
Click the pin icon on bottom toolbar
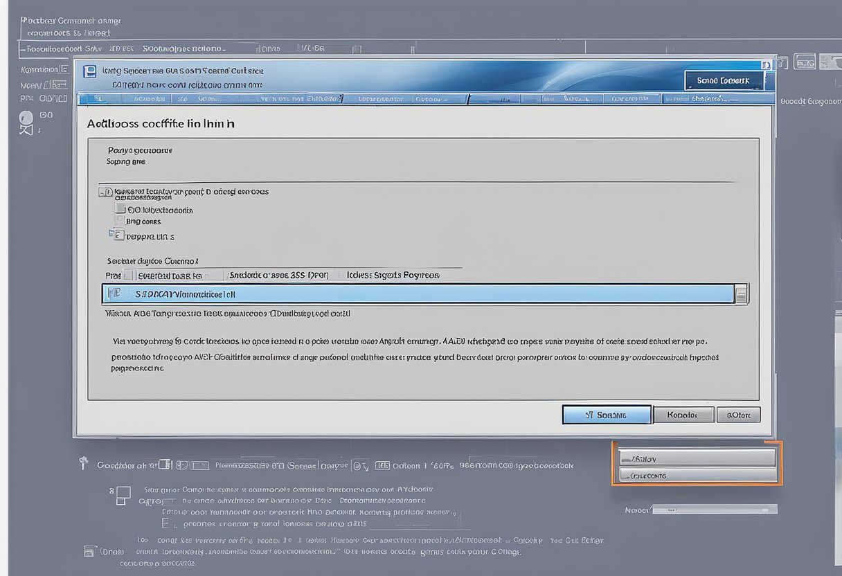click(84, 464)
